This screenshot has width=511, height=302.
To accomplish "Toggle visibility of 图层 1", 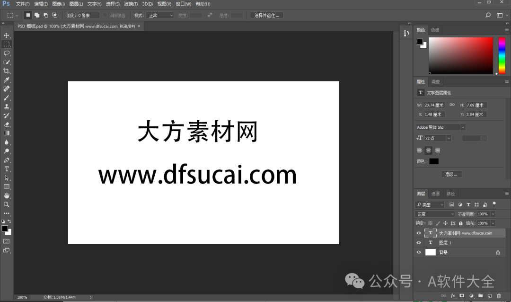I will tap(419, 242).
